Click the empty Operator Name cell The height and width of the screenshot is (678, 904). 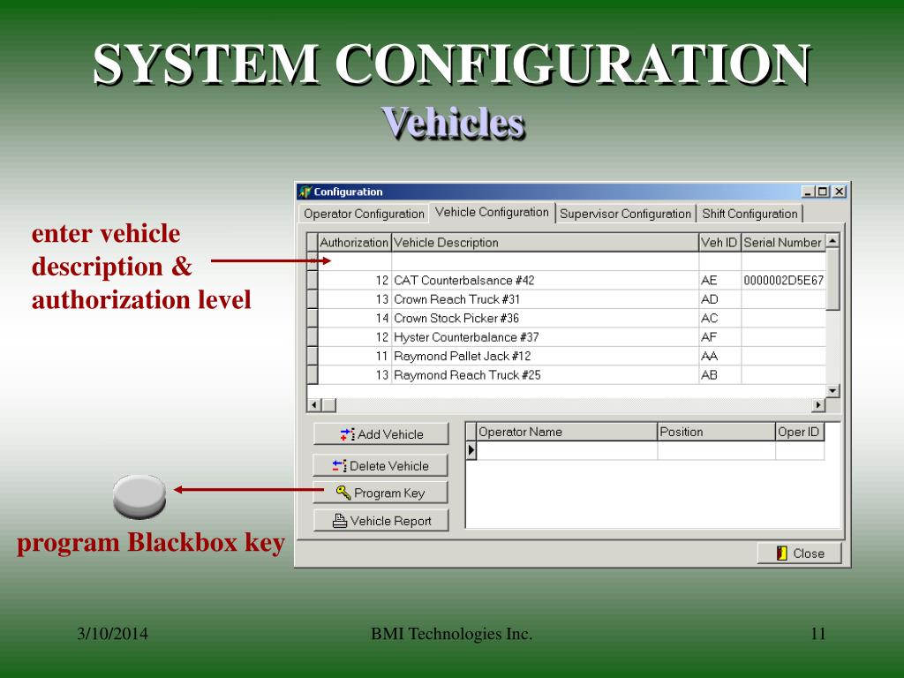coord(567,451)
